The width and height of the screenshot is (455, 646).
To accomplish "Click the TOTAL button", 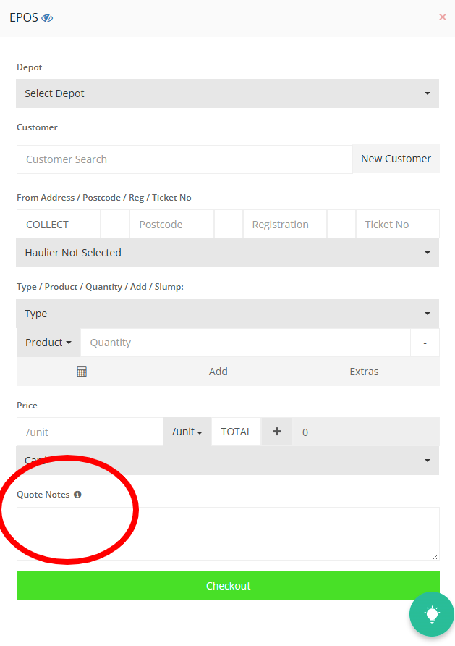I will (x=236, y=432).
